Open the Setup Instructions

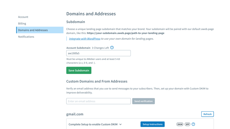coord(152,124)
